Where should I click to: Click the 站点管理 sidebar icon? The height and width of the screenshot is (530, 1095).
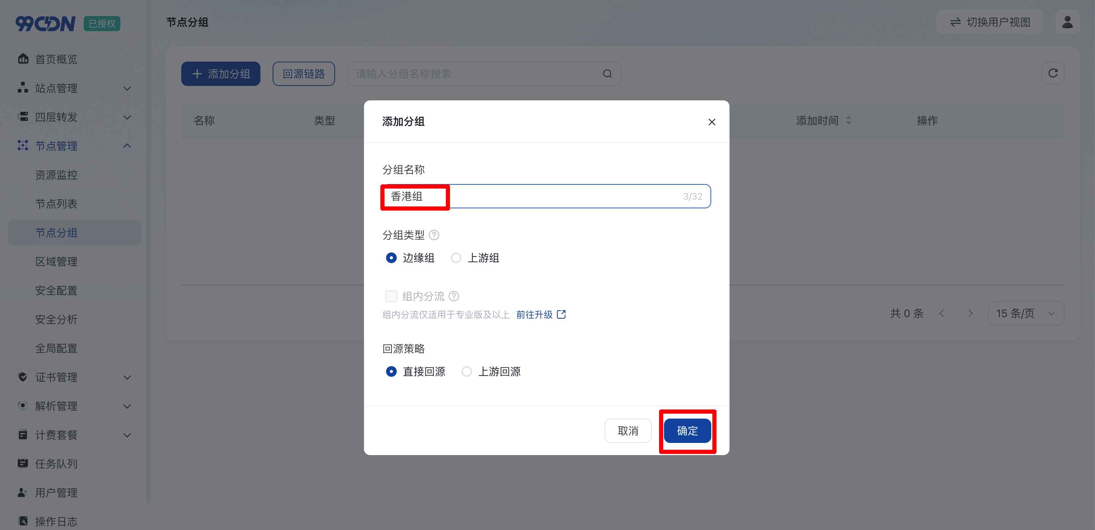[23, 87]
